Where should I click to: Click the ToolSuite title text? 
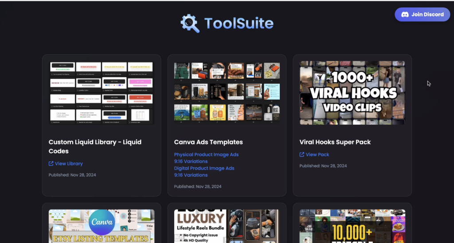pos(239,23)
